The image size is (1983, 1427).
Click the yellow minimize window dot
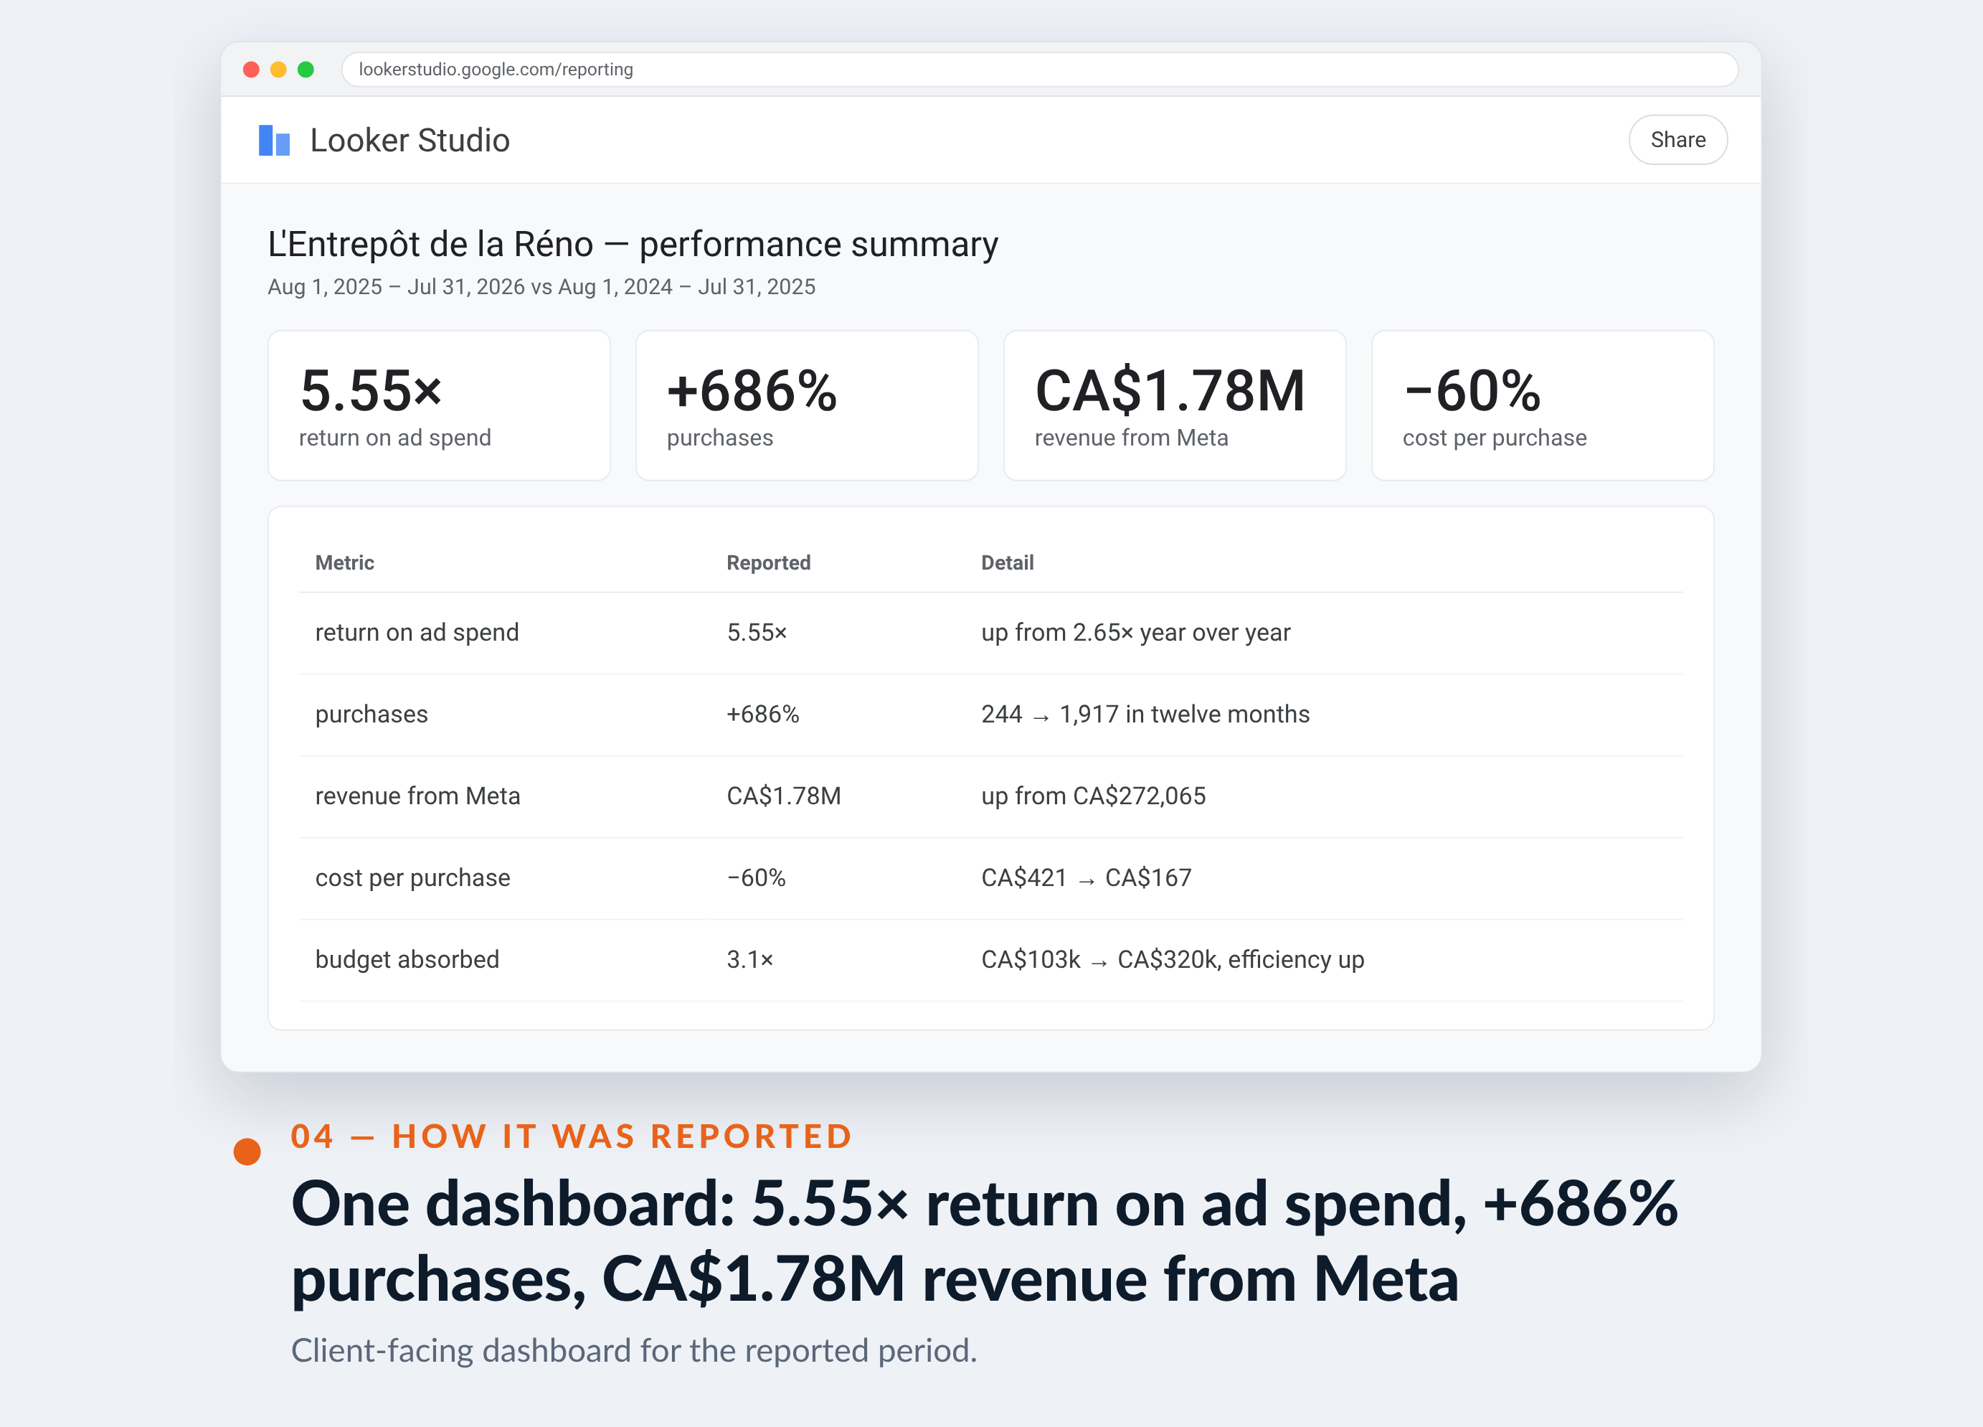(x=278, y=69)
